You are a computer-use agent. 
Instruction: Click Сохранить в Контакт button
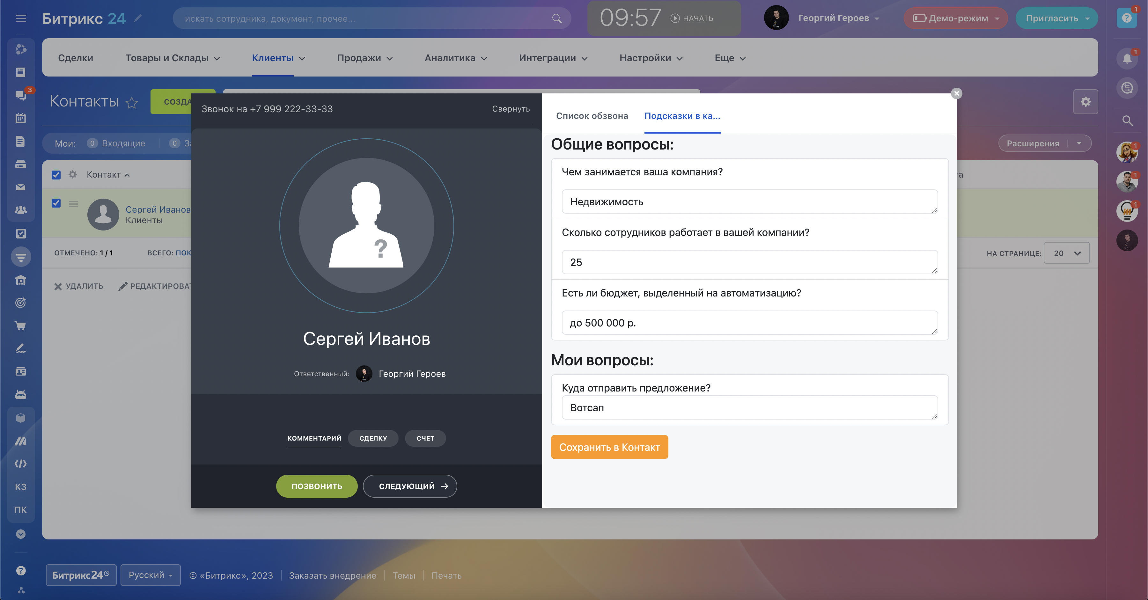609,447
